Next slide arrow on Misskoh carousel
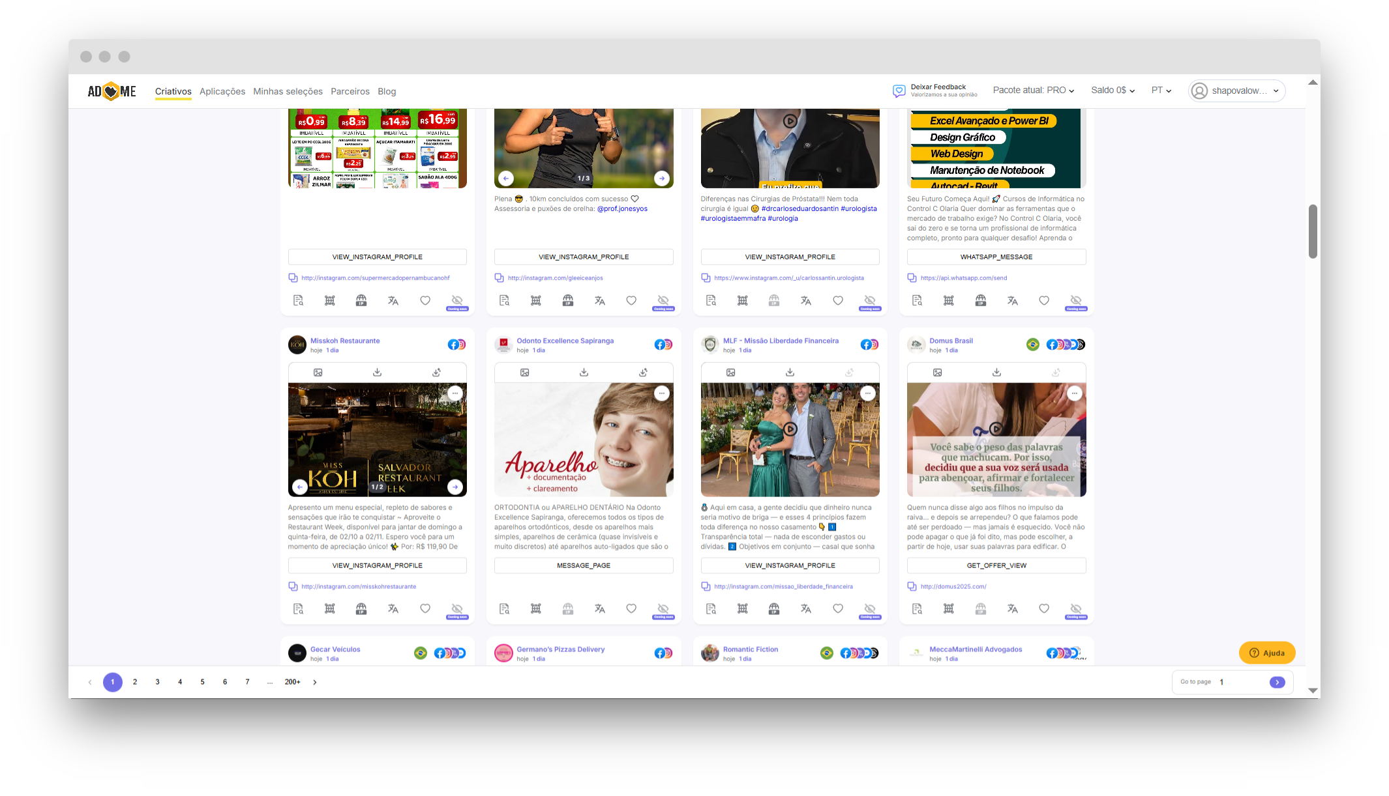This screenshot has width=1389, height=796. pyautogui.click(x=455, y=487)
